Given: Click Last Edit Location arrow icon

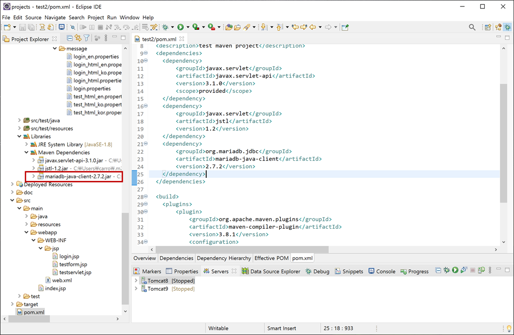Looking at the screenshot, I should point(296,27).
